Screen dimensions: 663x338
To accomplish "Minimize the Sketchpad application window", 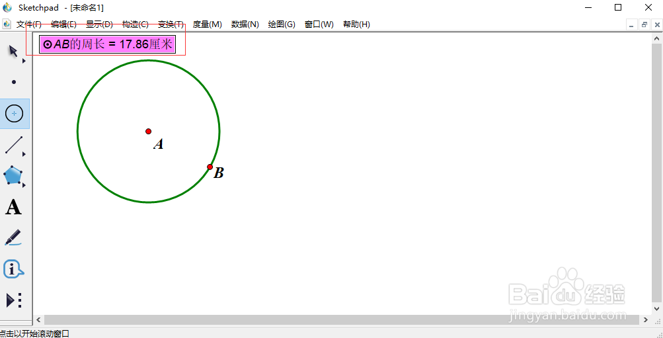I will pos(588,8).
